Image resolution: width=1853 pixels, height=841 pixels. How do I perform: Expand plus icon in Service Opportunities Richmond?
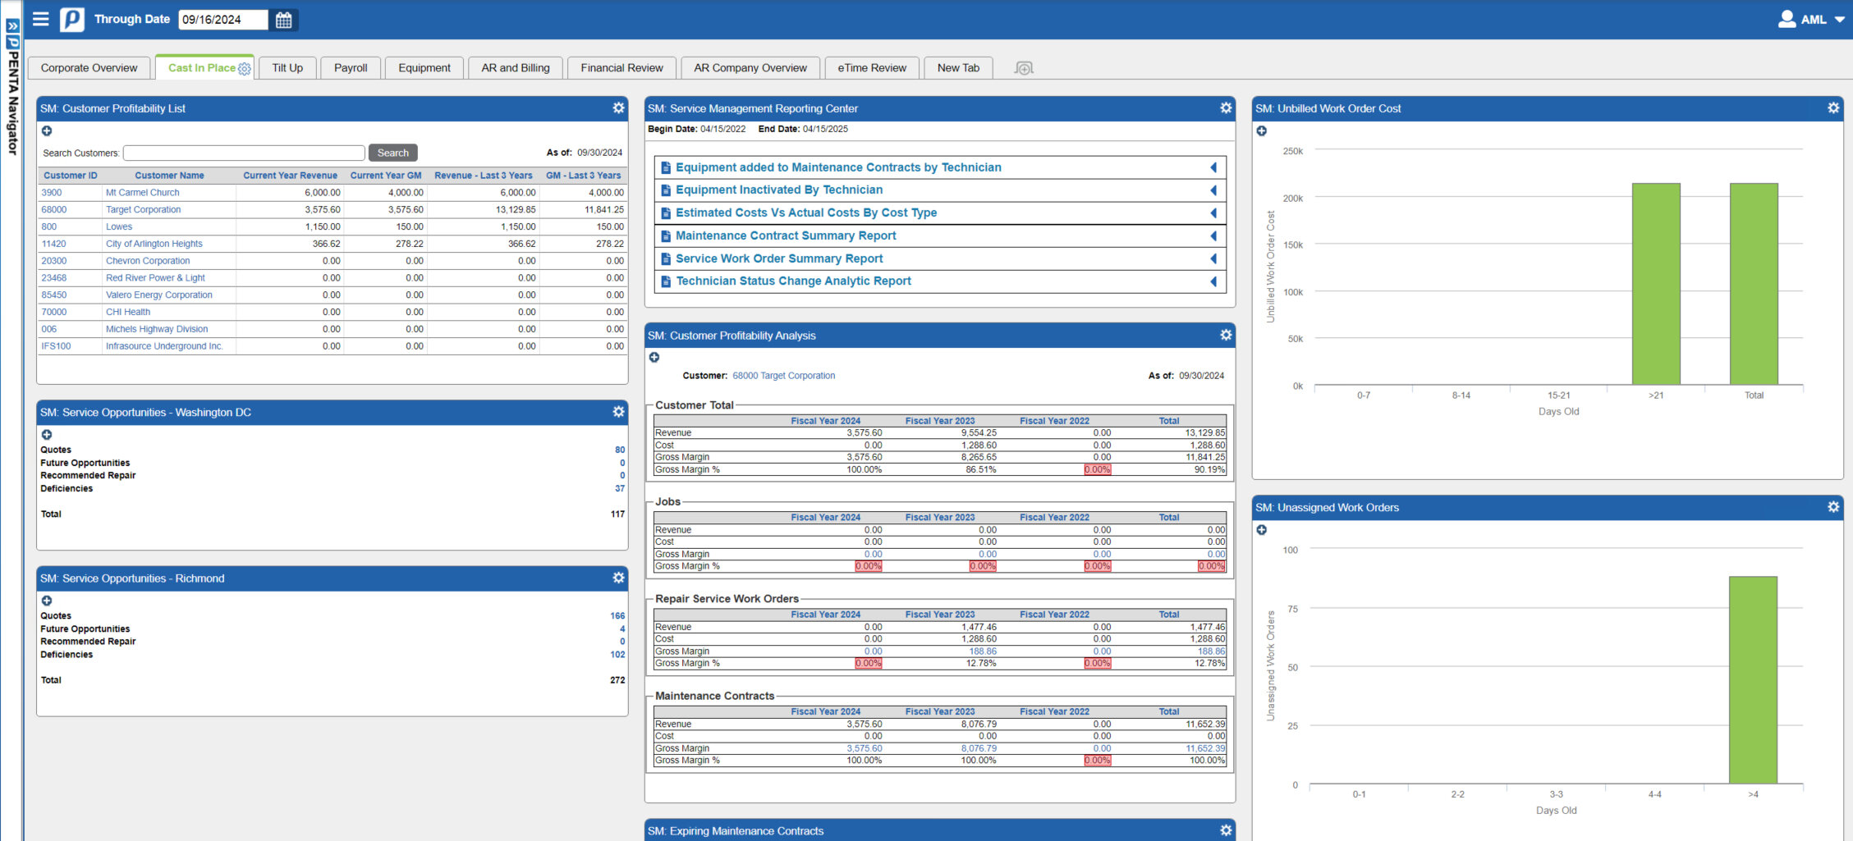47,601
